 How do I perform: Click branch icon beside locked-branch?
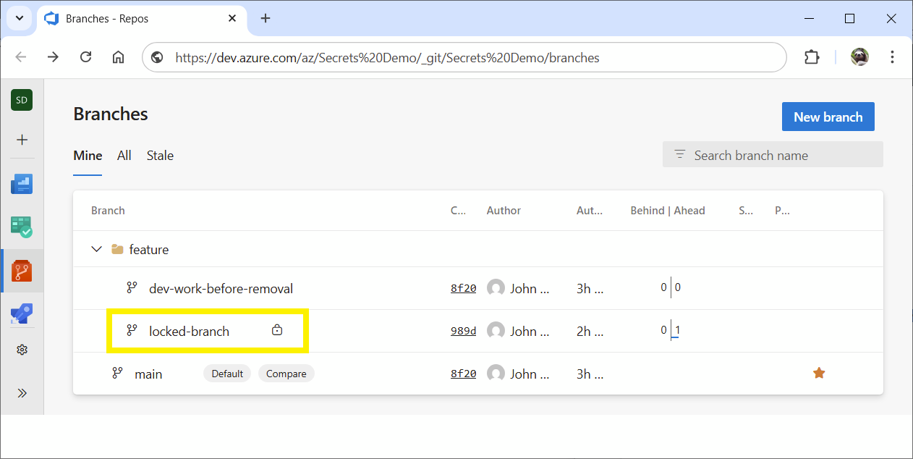(132, 331)
